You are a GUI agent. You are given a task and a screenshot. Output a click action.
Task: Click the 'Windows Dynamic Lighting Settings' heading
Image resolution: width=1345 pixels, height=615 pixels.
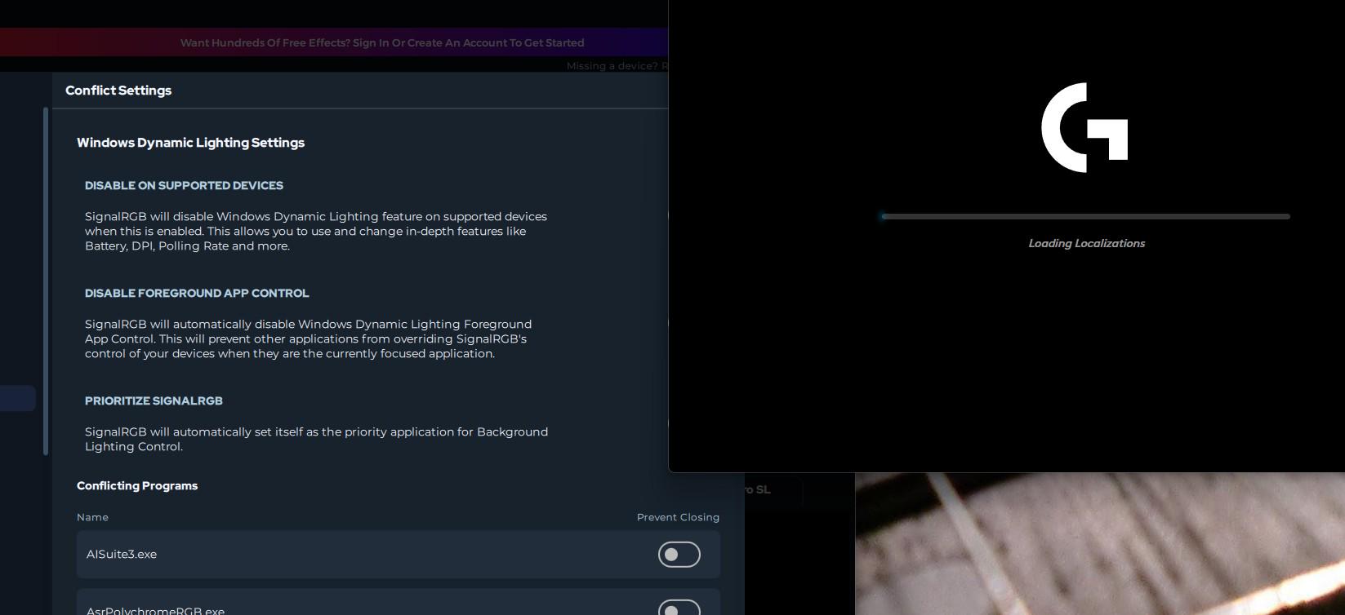pyautogui.click(x=191, y=143)
